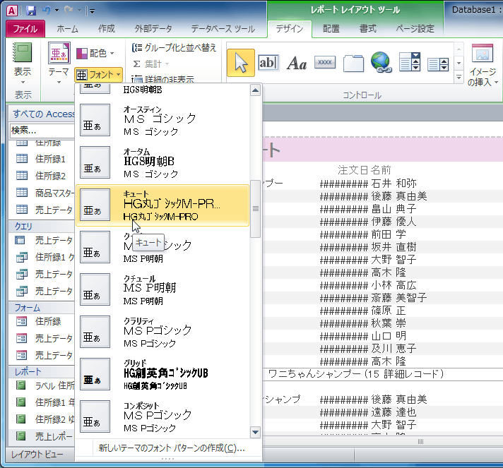503x468 pixels.
Task: Expand the controls gallery more arrow
Action: tap(458, 77)
